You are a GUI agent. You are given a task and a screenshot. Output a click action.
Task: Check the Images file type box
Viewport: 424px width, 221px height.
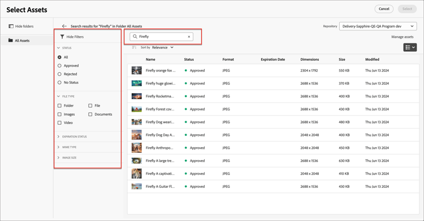[x=59, y=114]
